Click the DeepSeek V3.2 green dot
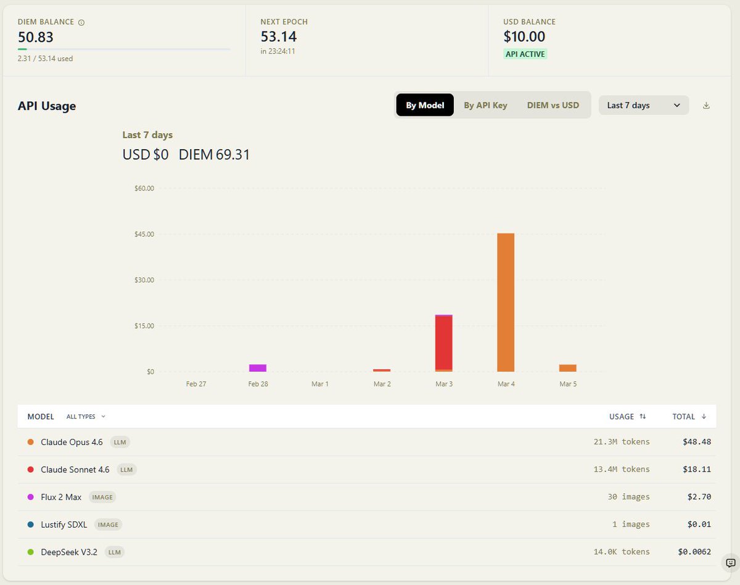The image size is (740, 585). [x=31, y=552]
